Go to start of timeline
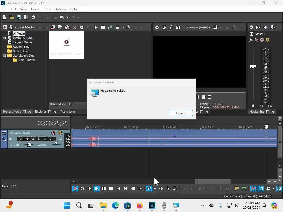The image size is (283, 212). point(118,189)
